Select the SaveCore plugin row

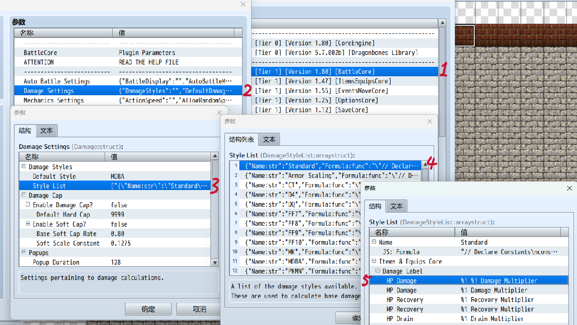[x=344, y=110]
